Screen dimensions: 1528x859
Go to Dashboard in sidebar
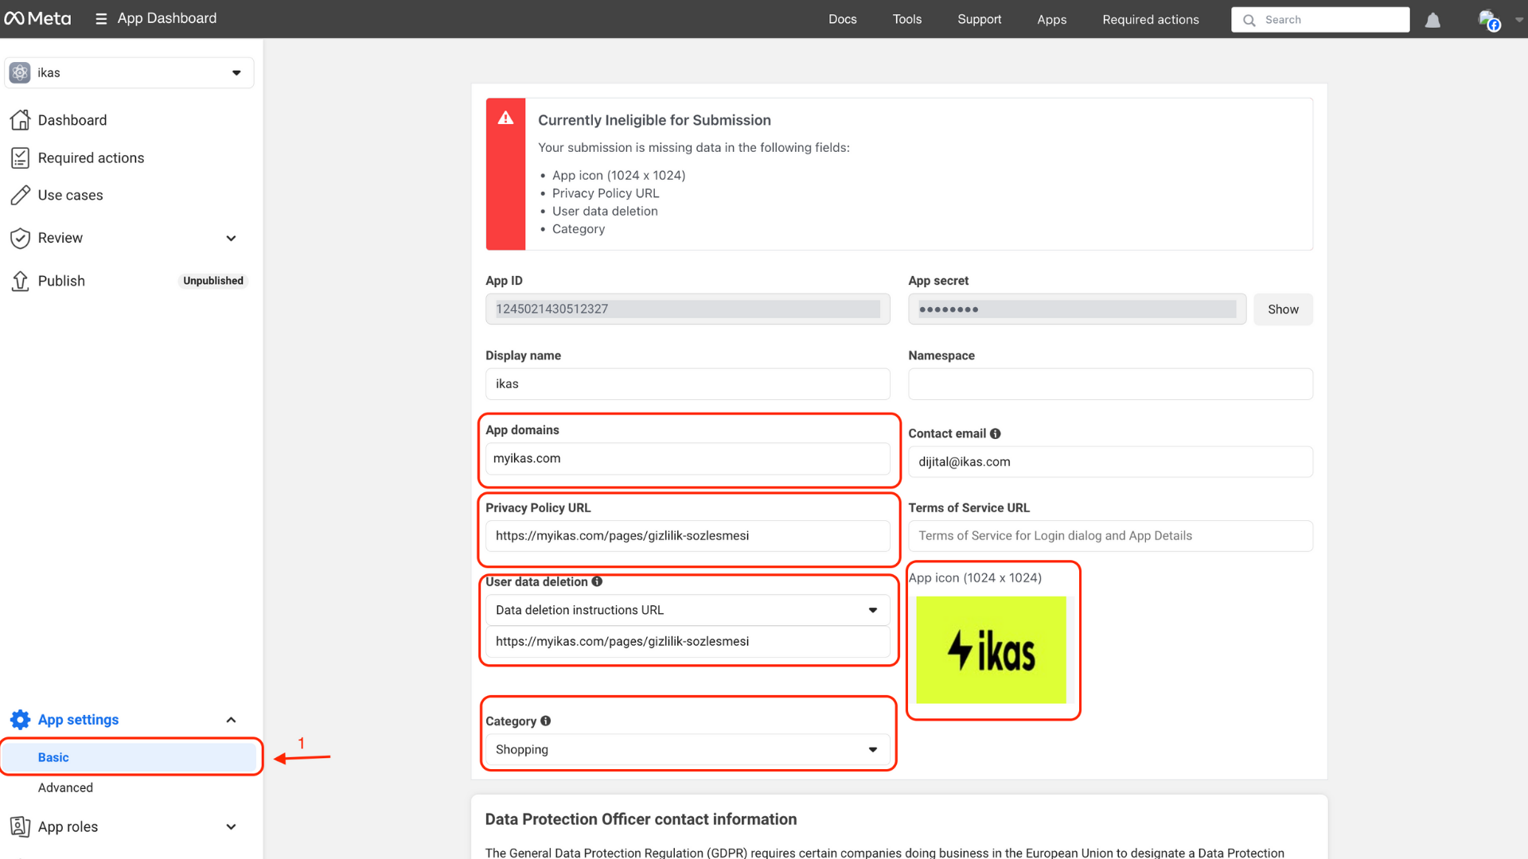click(x=72, y=120)
